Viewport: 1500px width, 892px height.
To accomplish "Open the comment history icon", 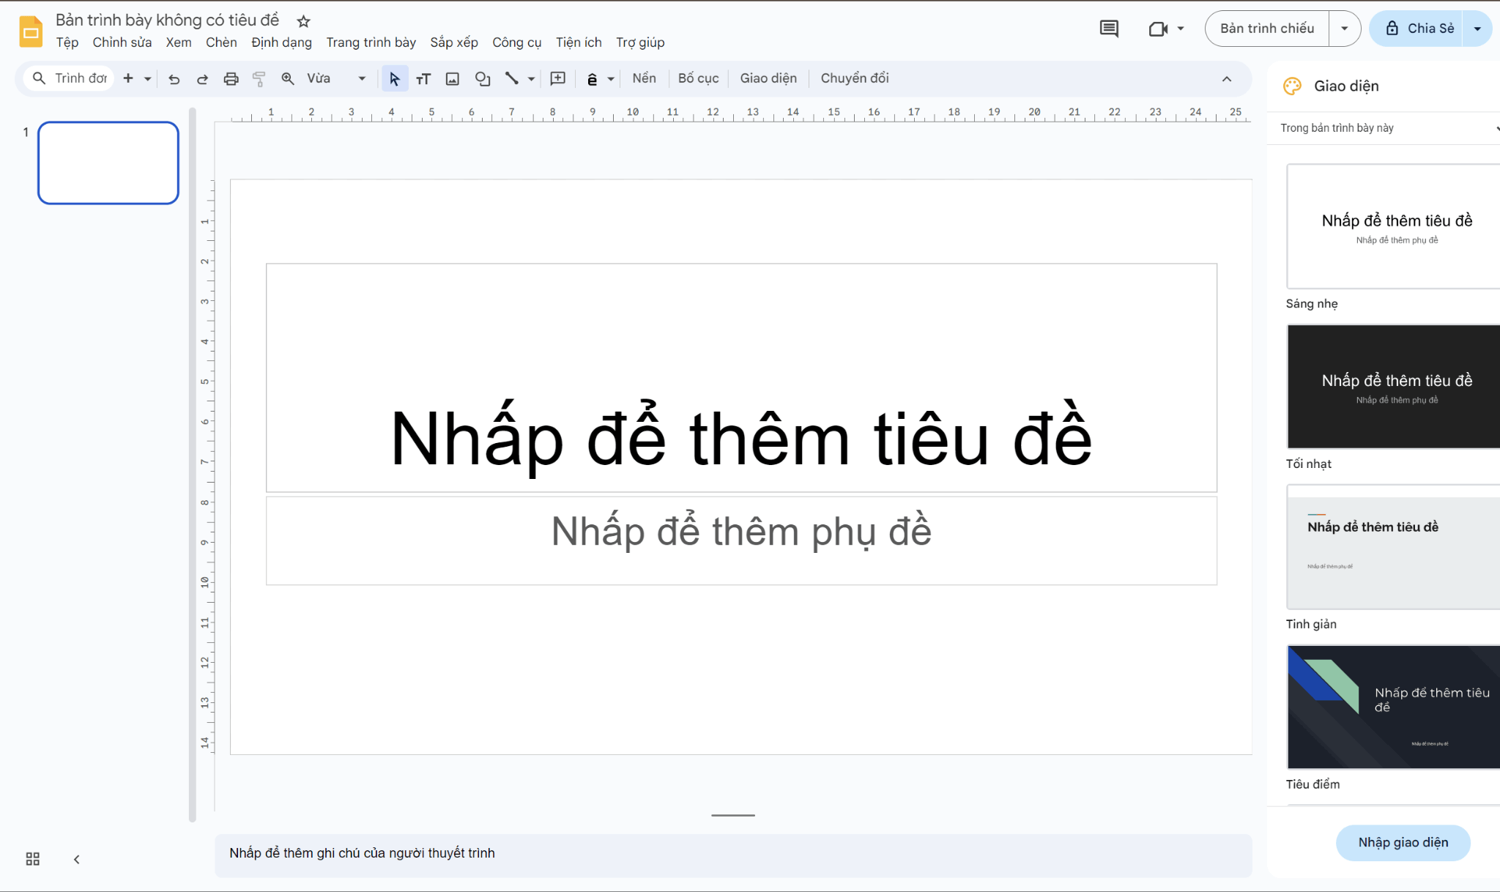I will 1109,29.
